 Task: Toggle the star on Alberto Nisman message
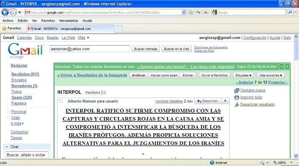click(x=61, y=101)
